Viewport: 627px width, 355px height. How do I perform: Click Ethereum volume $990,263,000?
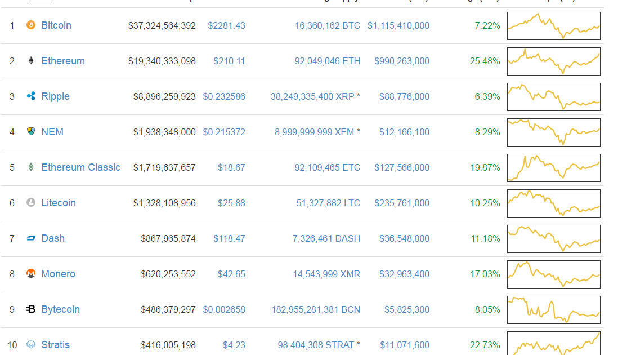pos(402,61)
